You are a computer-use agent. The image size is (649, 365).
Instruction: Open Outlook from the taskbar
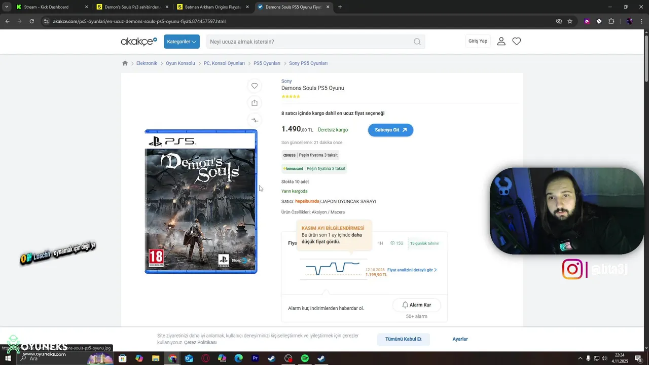[x=189, y=358]
